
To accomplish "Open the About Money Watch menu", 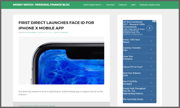I will pyautogui.click(x=92, y=5).
